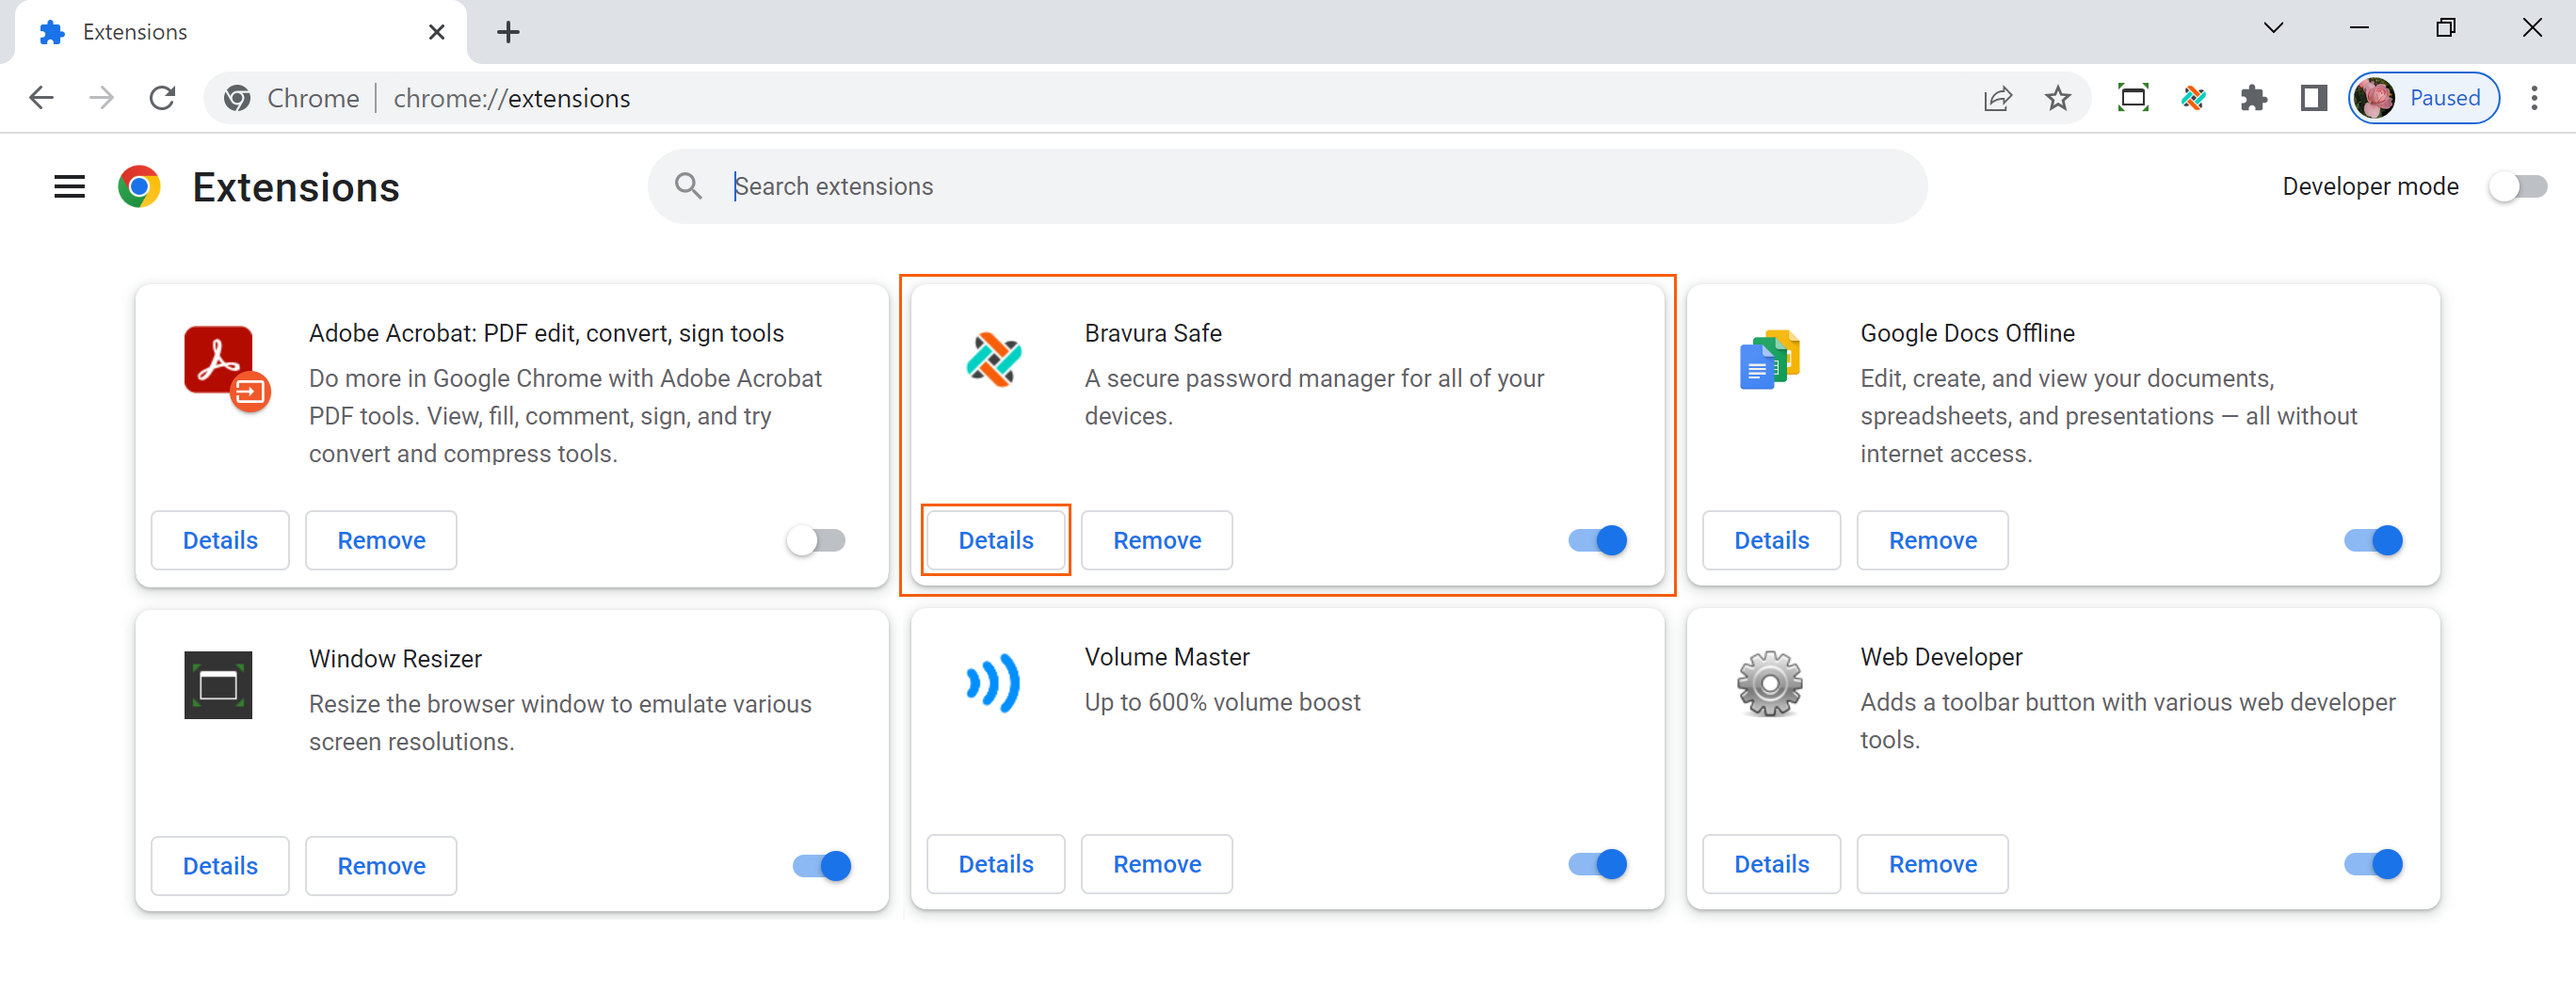Click the back navigation arrow

click(x=41, y=97)
